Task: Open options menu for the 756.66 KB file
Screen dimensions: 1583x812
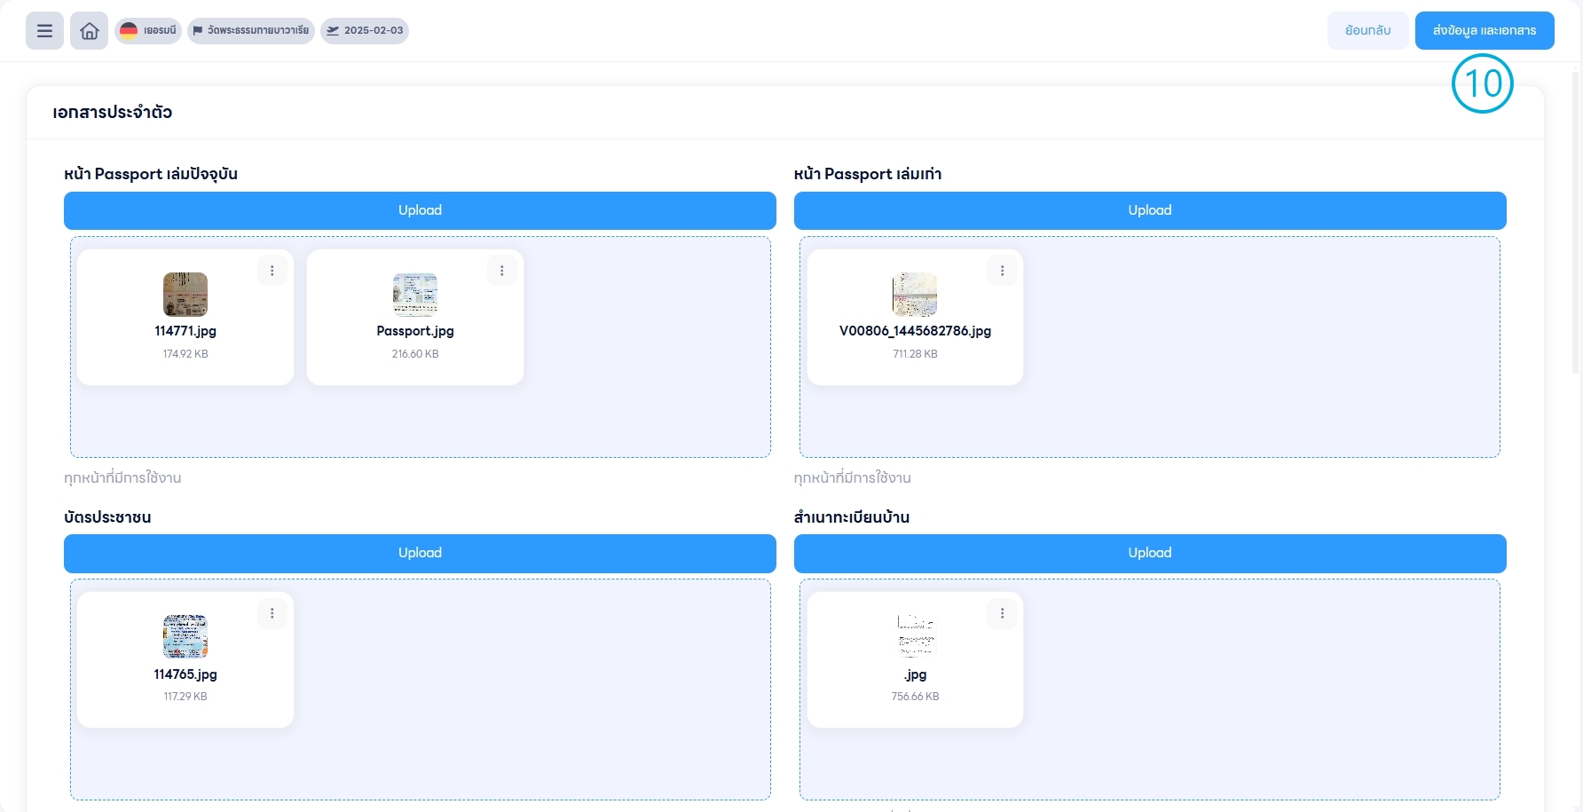Action: click(x=1003, y=613)
